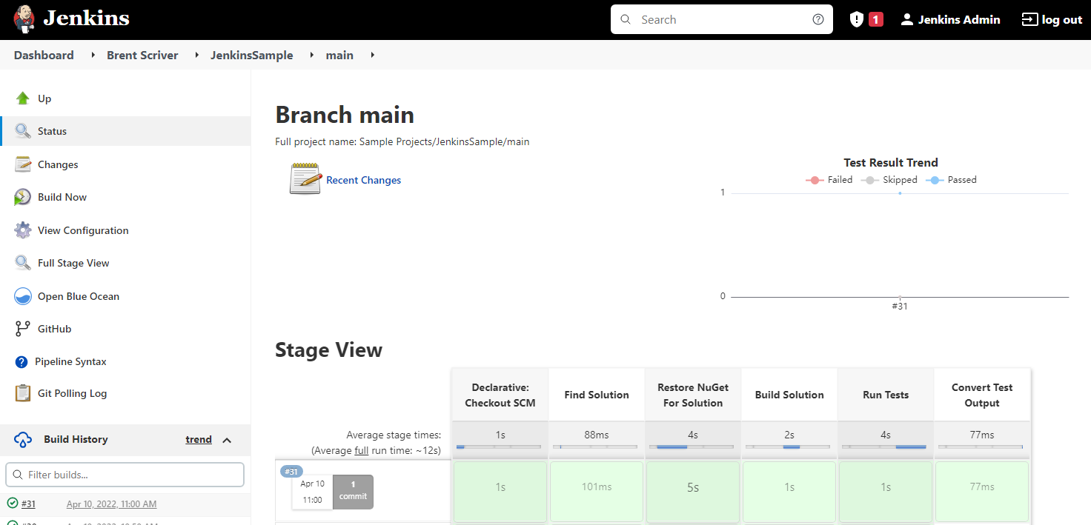Click the Git Polling Log clipboard icon
This screenshot has width=1091, height=525.
pyautogui.click(x=23, y=393)
